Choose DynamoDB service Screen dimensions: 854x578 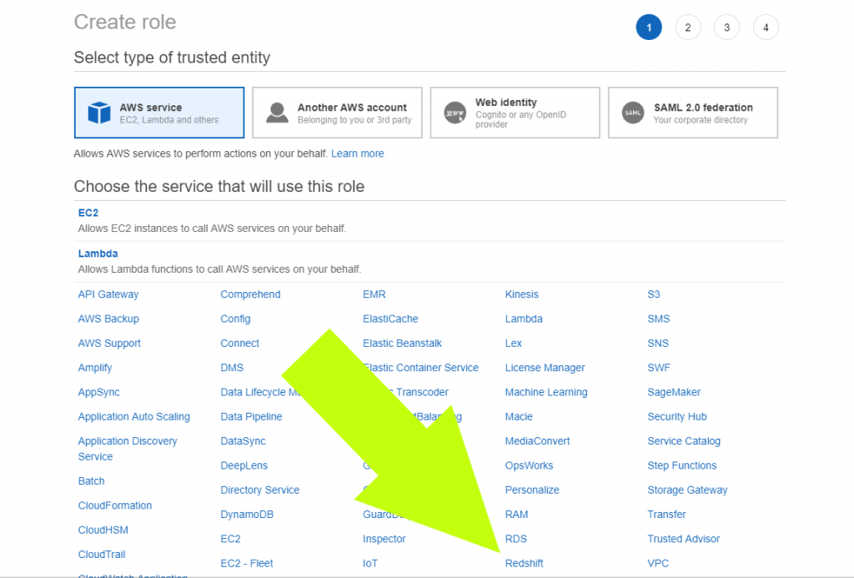pyautogui.click(x=247, y=515)
